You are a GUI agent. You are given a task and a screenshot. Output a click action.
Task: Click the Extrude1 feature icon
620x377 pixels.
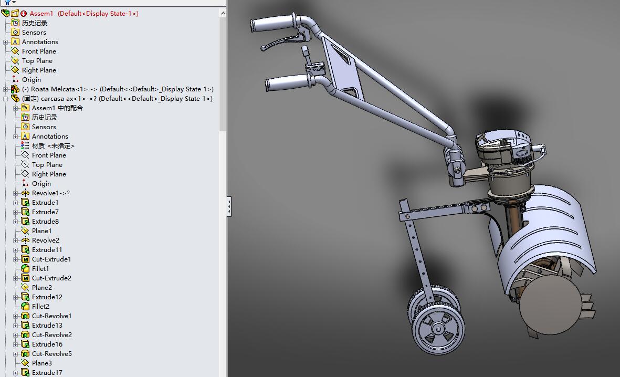click(25, 203)
